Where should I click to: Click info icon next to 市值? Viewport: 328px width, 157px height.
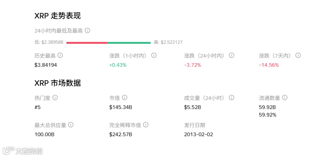(125, 98)
